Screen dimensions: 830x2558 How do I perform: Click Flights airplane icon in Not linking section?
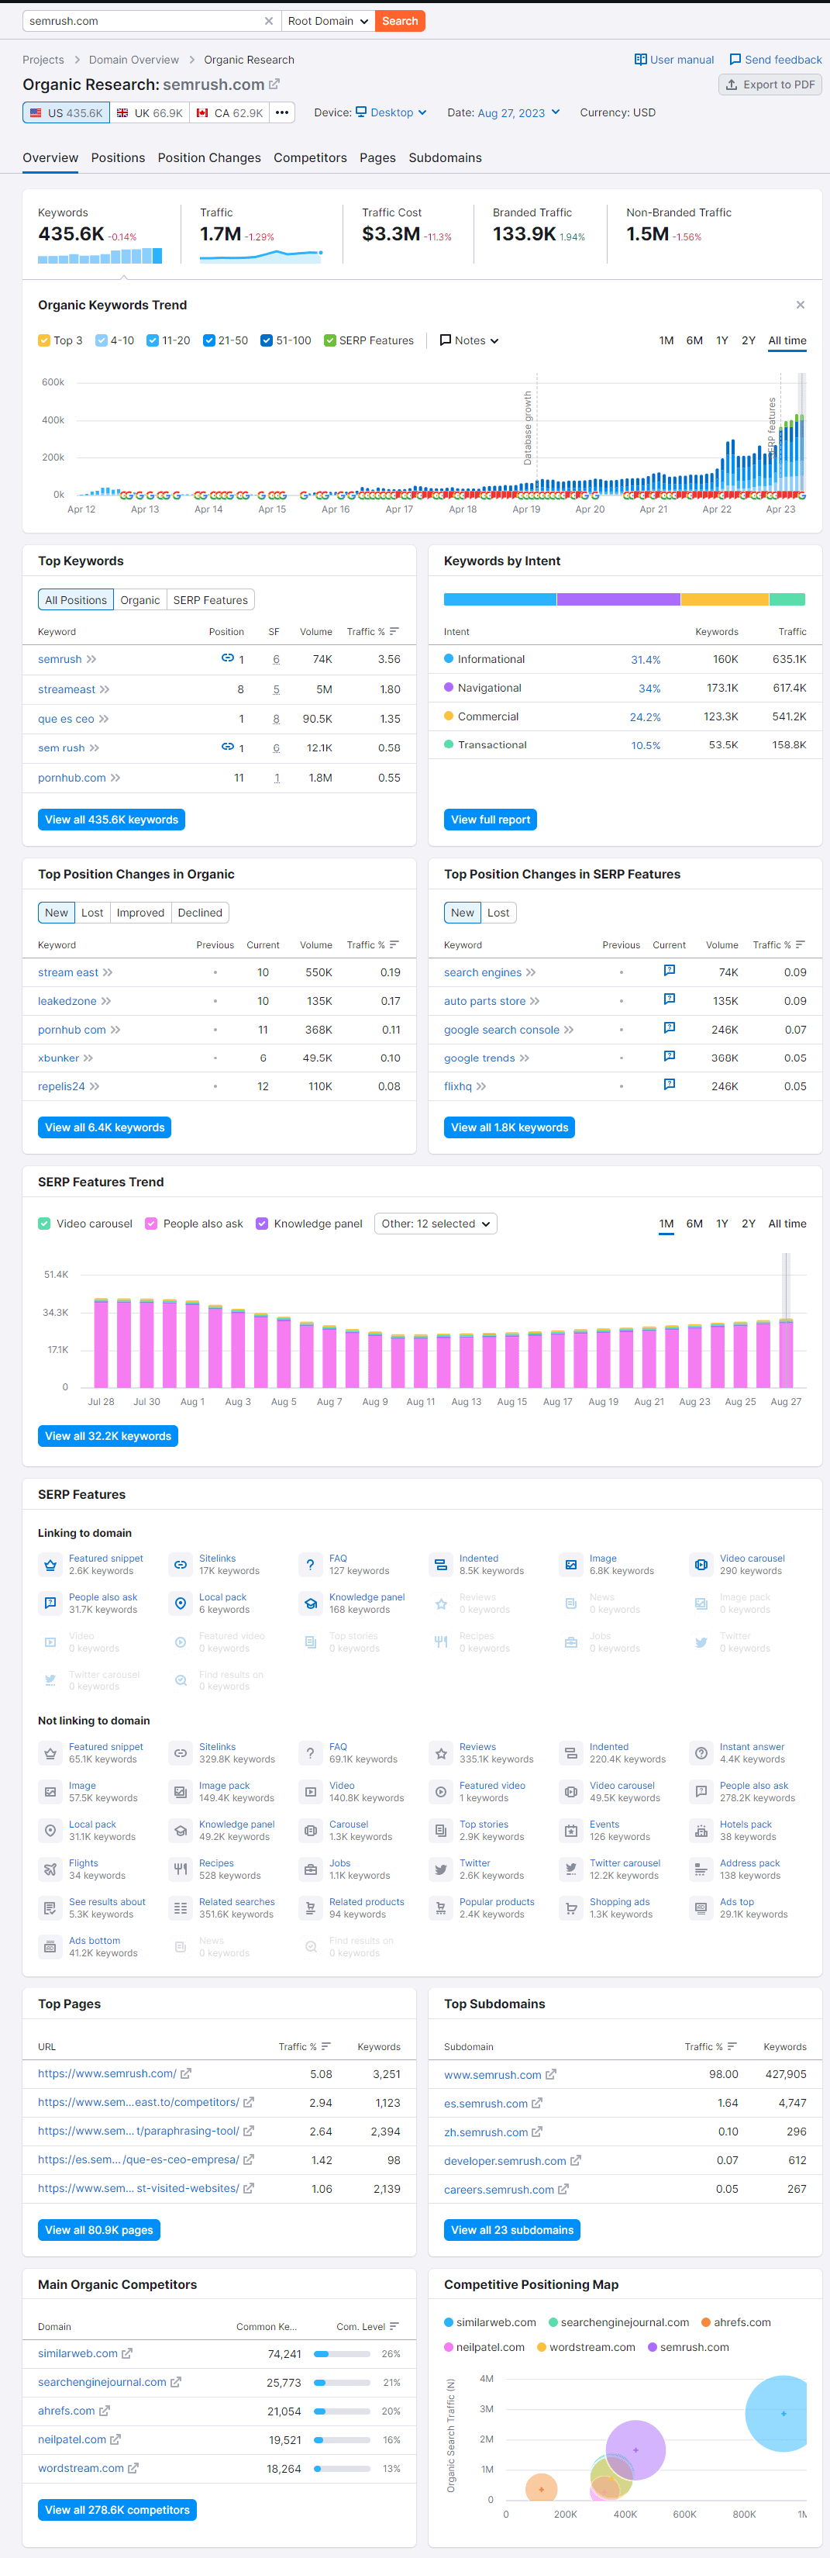click(50, 1869)
